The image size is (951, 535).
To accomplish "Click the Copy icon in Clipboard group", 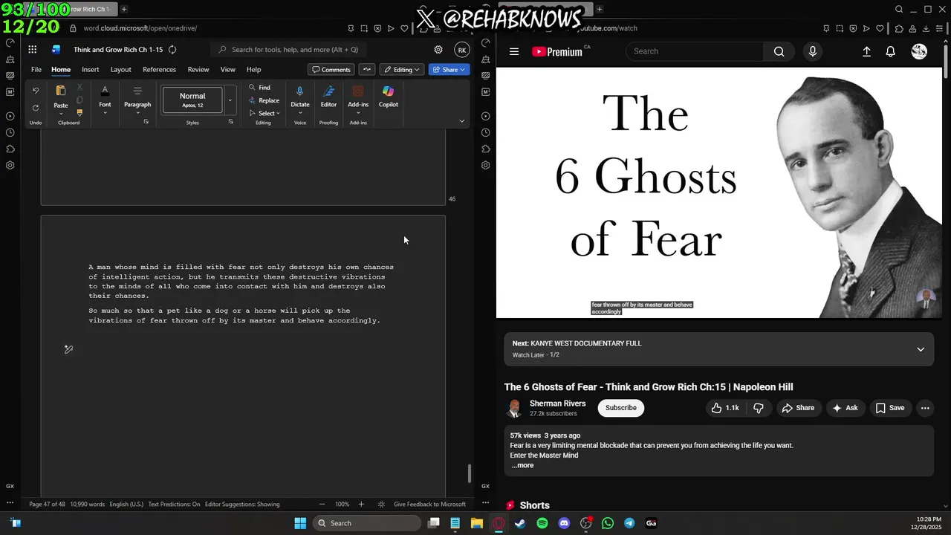I will pyautogui.click(x=79, y=100).
